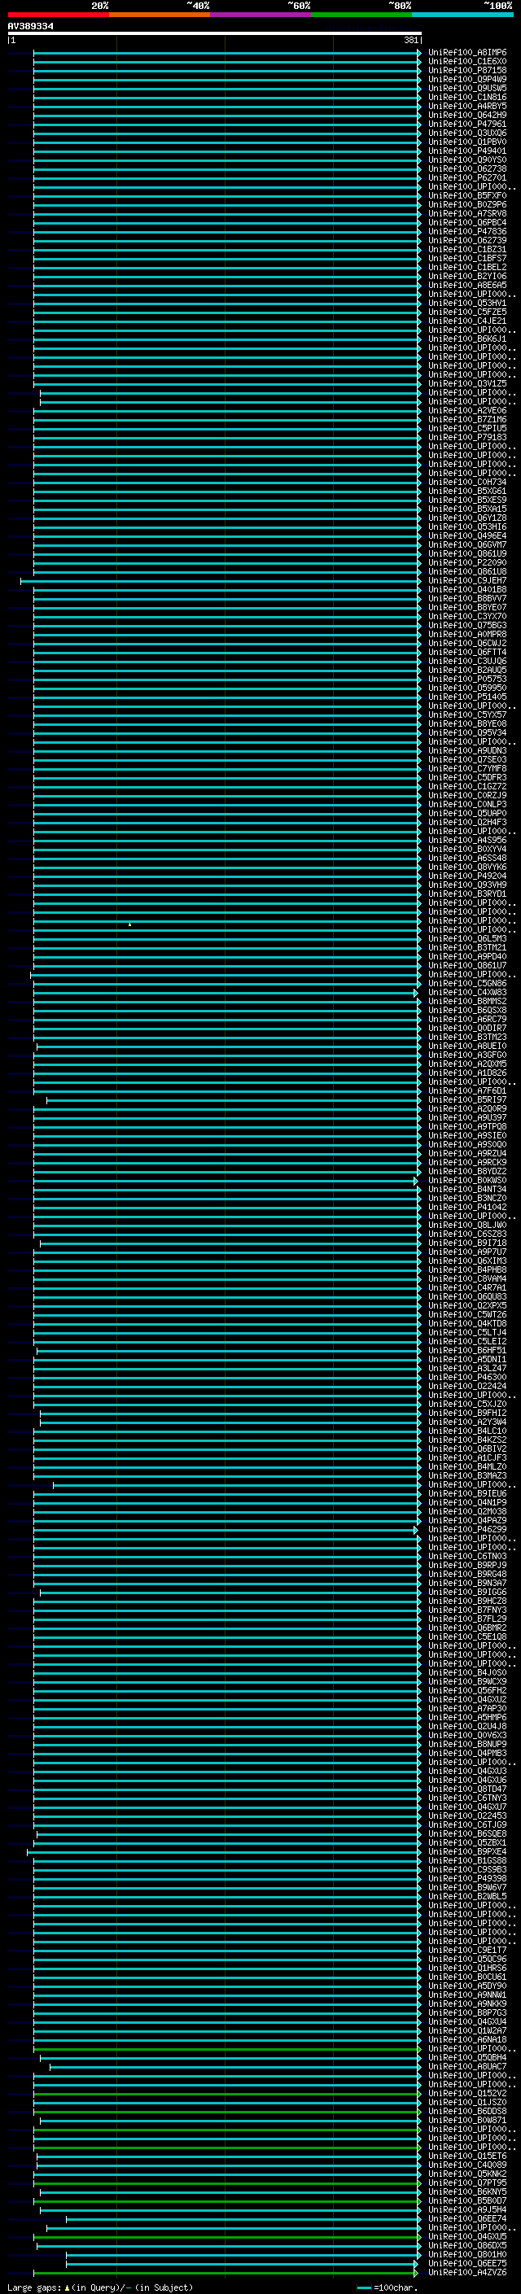Select hit label UniRef100_O62738
Screen dimensions: 521x2294
tap(466, 168)
